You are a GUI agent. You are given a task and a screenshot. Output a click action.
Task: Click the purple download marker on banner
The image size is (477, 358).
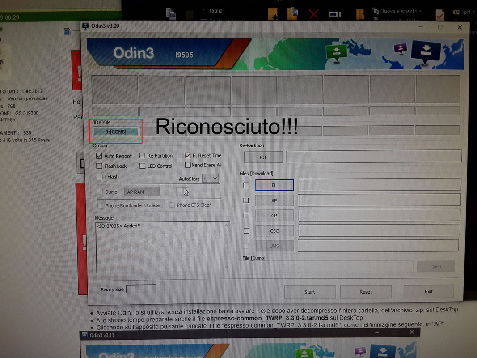[x=401, y=48]
